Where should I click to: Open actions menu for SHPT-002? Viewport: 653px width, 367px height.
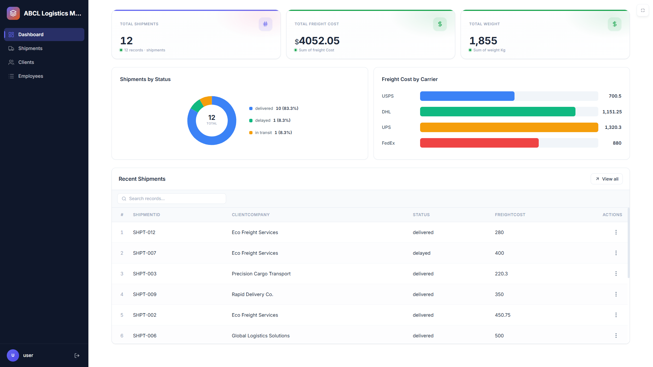(x=616, y=315)
